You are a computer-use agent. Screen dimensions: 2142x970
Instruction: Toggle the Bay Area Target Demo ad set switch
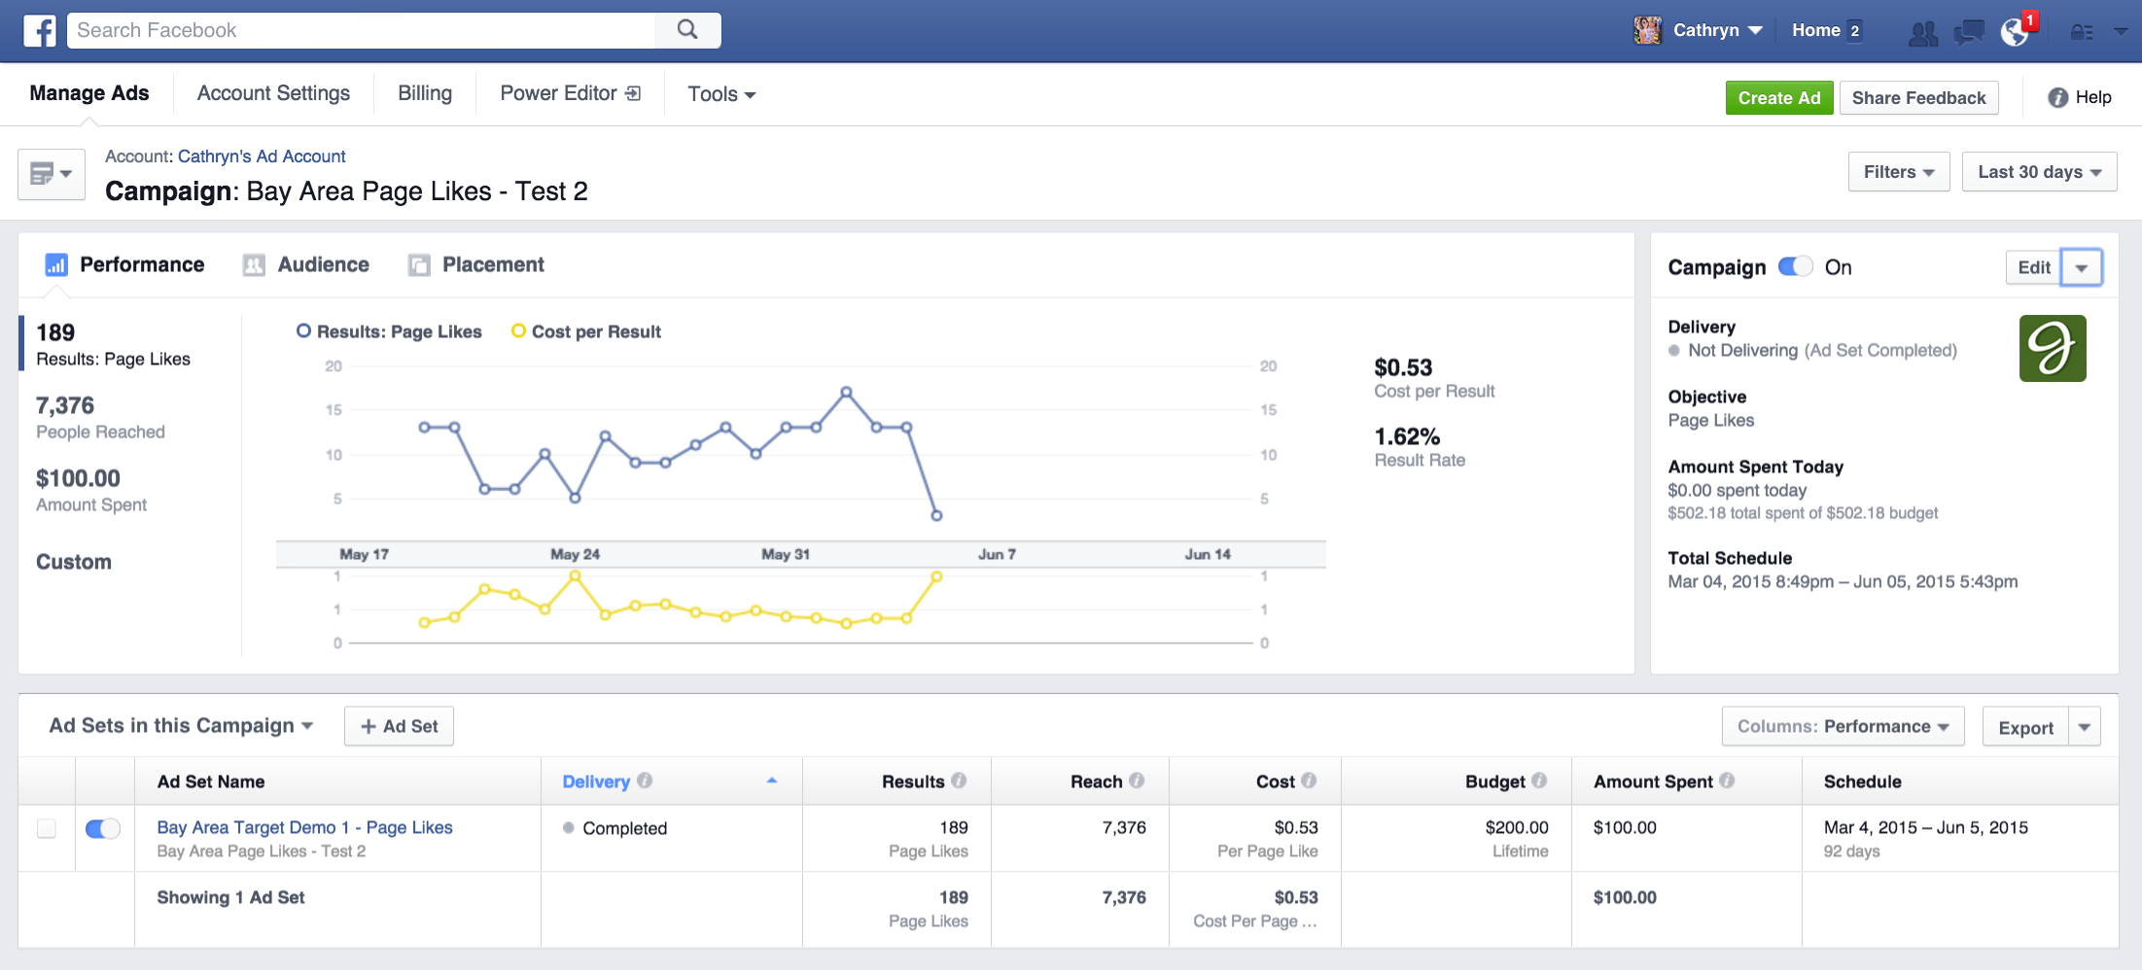pyautogui.click(x=102, y=828)
